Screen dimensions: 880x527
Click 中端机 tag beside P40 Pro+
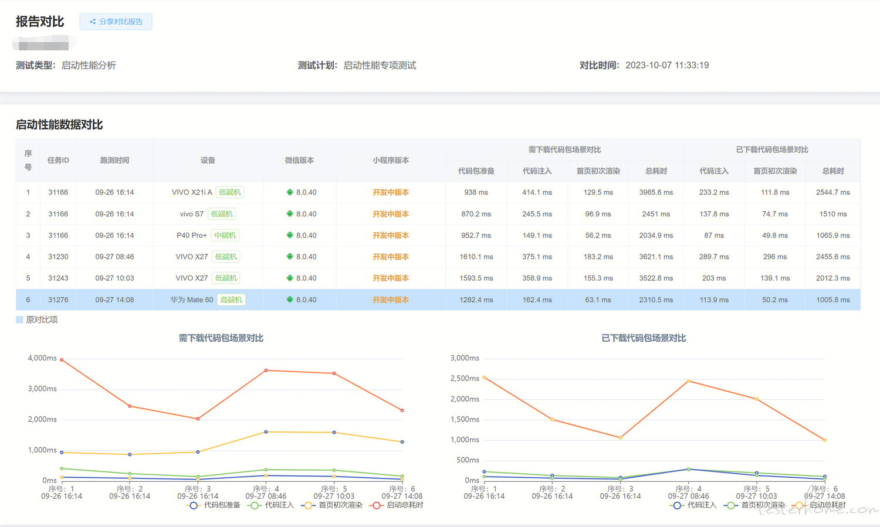point(225,235)
